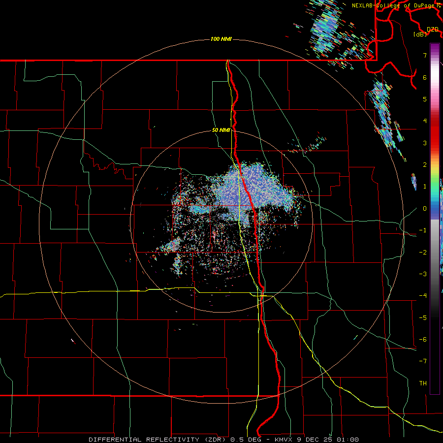Click the 5 value on the color scale
The image size is (443, 443).
pyautogui.click(x=425, y=99)
